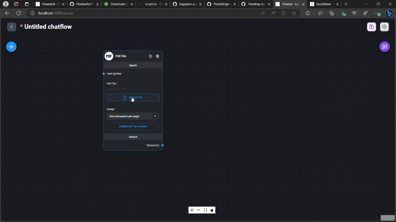Open the purple chat message button
The height and width of the screenshot is (222, 396).
[x=384, y=47]
